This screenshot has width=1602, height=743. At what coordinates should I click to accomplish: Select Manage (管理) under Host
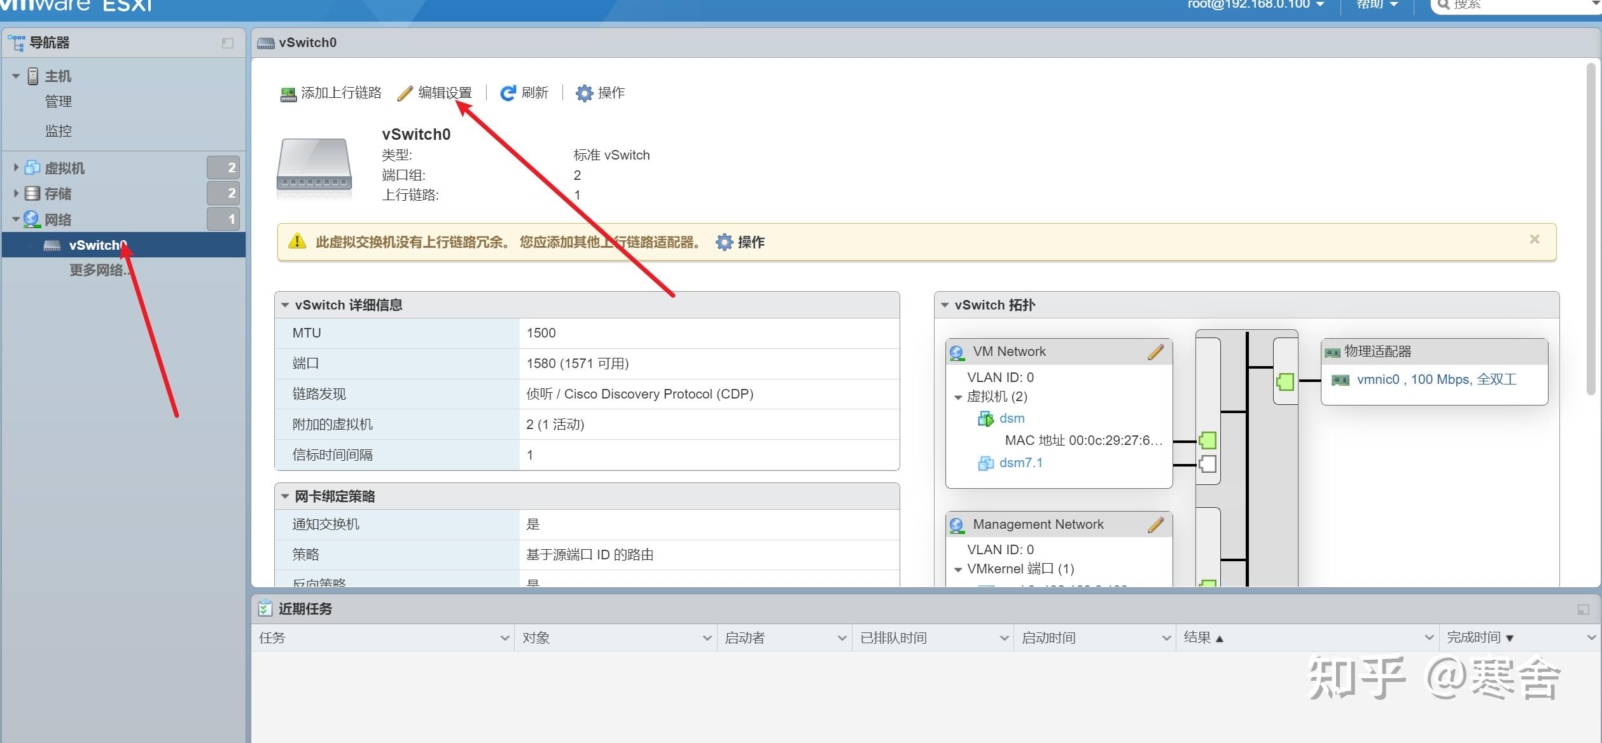coord(58,102)
